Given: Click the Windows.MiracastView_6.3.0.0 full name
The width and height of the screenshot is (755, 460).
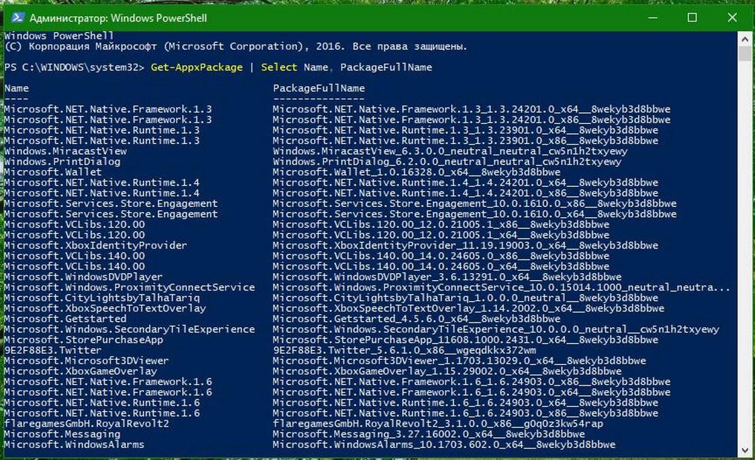Looking at the screenshot, I should (450, 151).
